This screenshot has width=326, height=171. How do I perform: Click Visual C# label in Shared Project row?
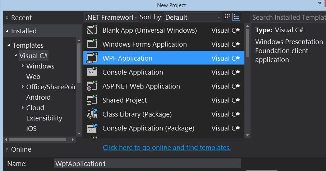(226, 100)
